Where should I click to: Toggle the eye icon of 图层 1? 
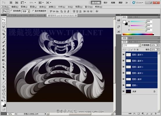click(123, 85)
